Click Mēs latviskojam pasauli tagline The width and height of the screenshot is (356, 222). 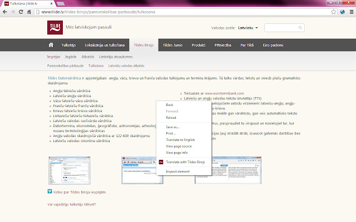pyautogui.click(x=88, y=27)
